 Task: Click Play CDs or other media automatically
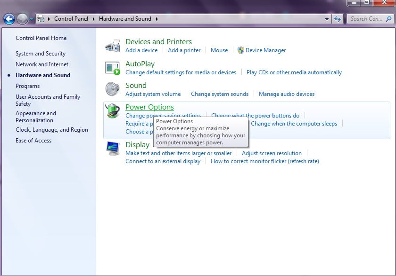tap(294, 72)
